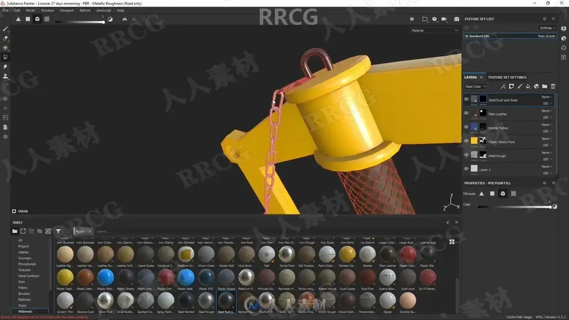The height and width of the screenshot is (320, 569).
Task: Select the Clone stamp tool
Action: point(6,76)
